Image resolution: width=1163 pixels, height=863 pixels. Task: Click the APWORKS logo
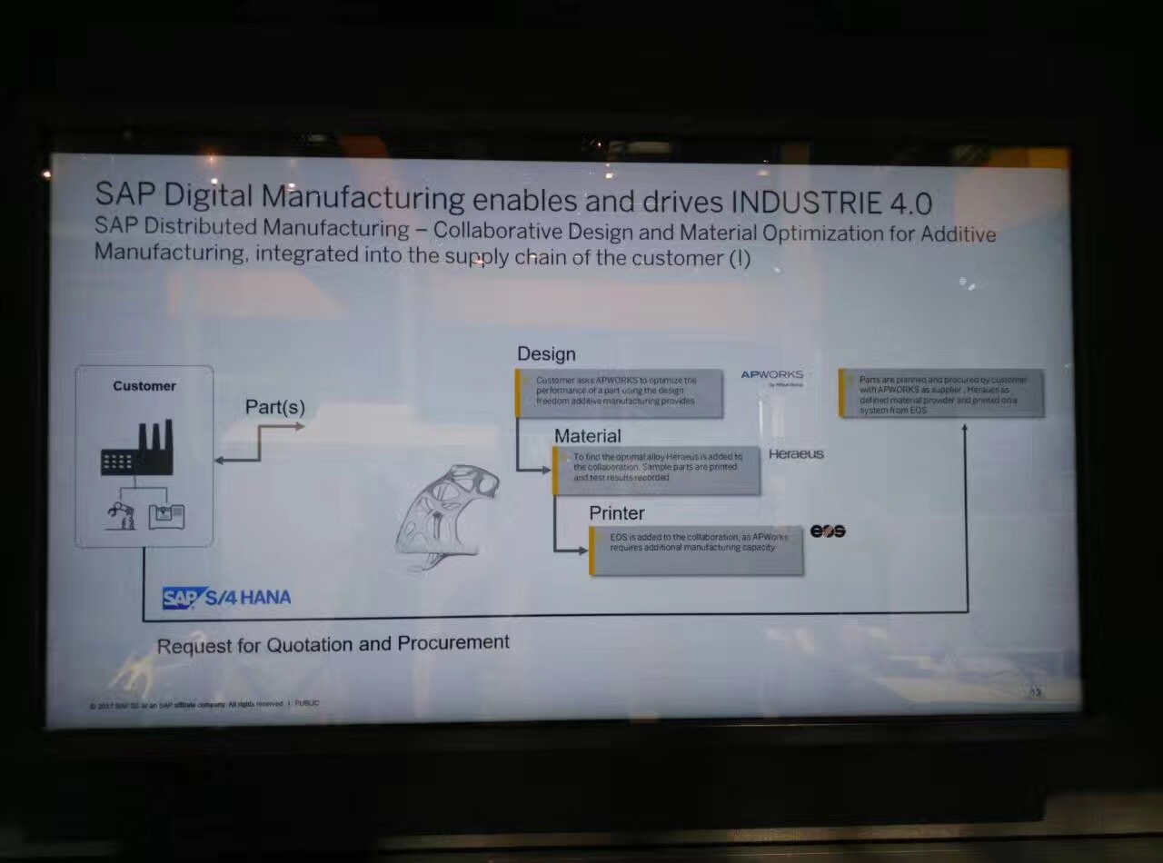[x=771, y=377]
